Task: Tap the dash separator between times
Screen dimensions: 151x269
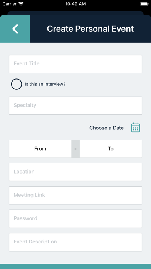Action: pyautogui.click(x=75, y=148)
